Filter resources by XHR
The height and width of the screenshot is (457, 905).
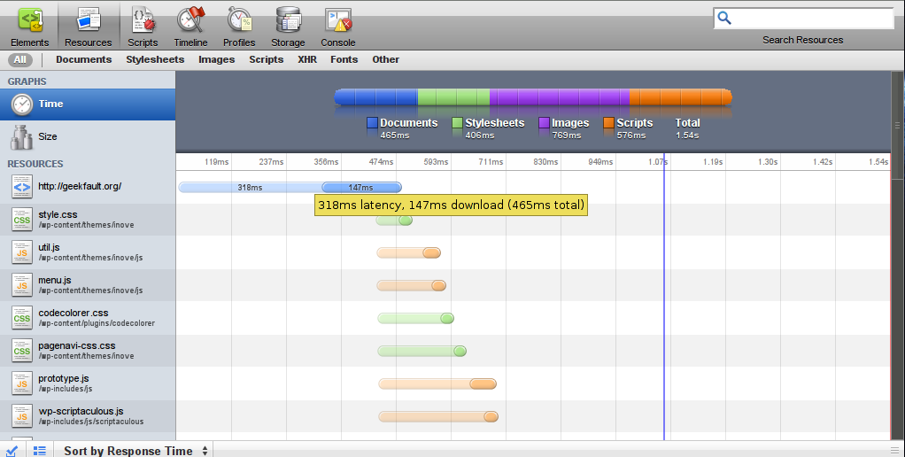(x=306, y=59)
